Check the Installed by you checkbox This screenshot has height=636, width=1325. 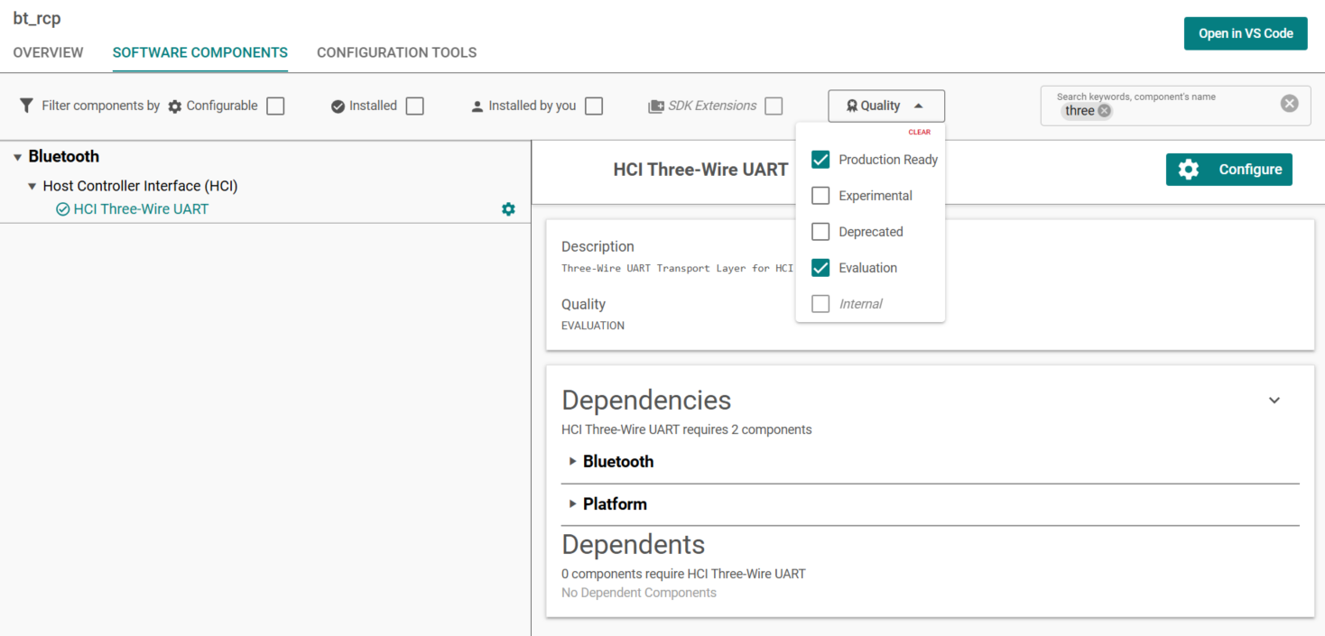pyautogui.click(x=594, y=106)
